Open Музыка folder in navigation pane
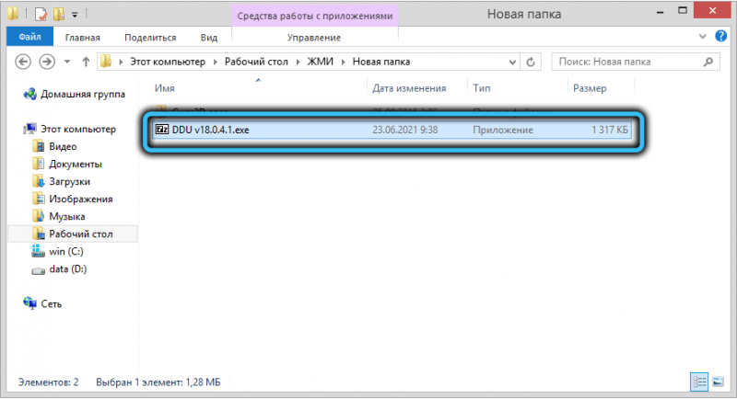Image resolution: width=737 pixels, height=399 pixels. coord(66,217)
